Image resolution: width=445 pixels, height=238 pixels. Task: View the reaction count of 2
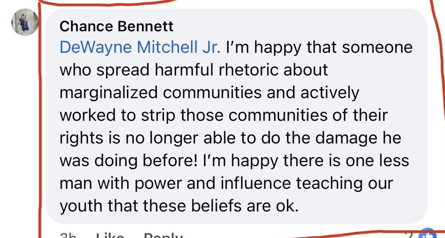pos(409,235)
